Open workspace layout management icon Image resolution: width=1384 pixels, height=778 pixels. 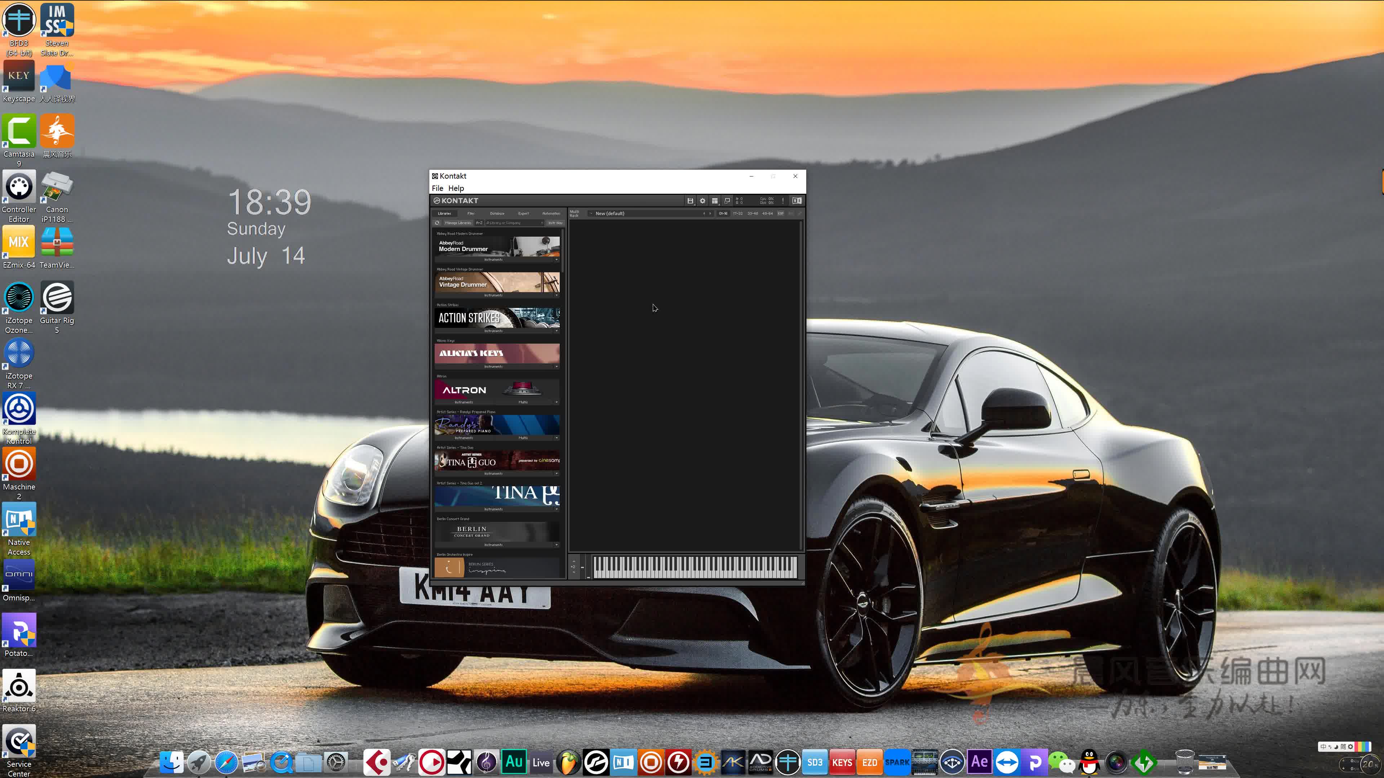tap(715, 201)
